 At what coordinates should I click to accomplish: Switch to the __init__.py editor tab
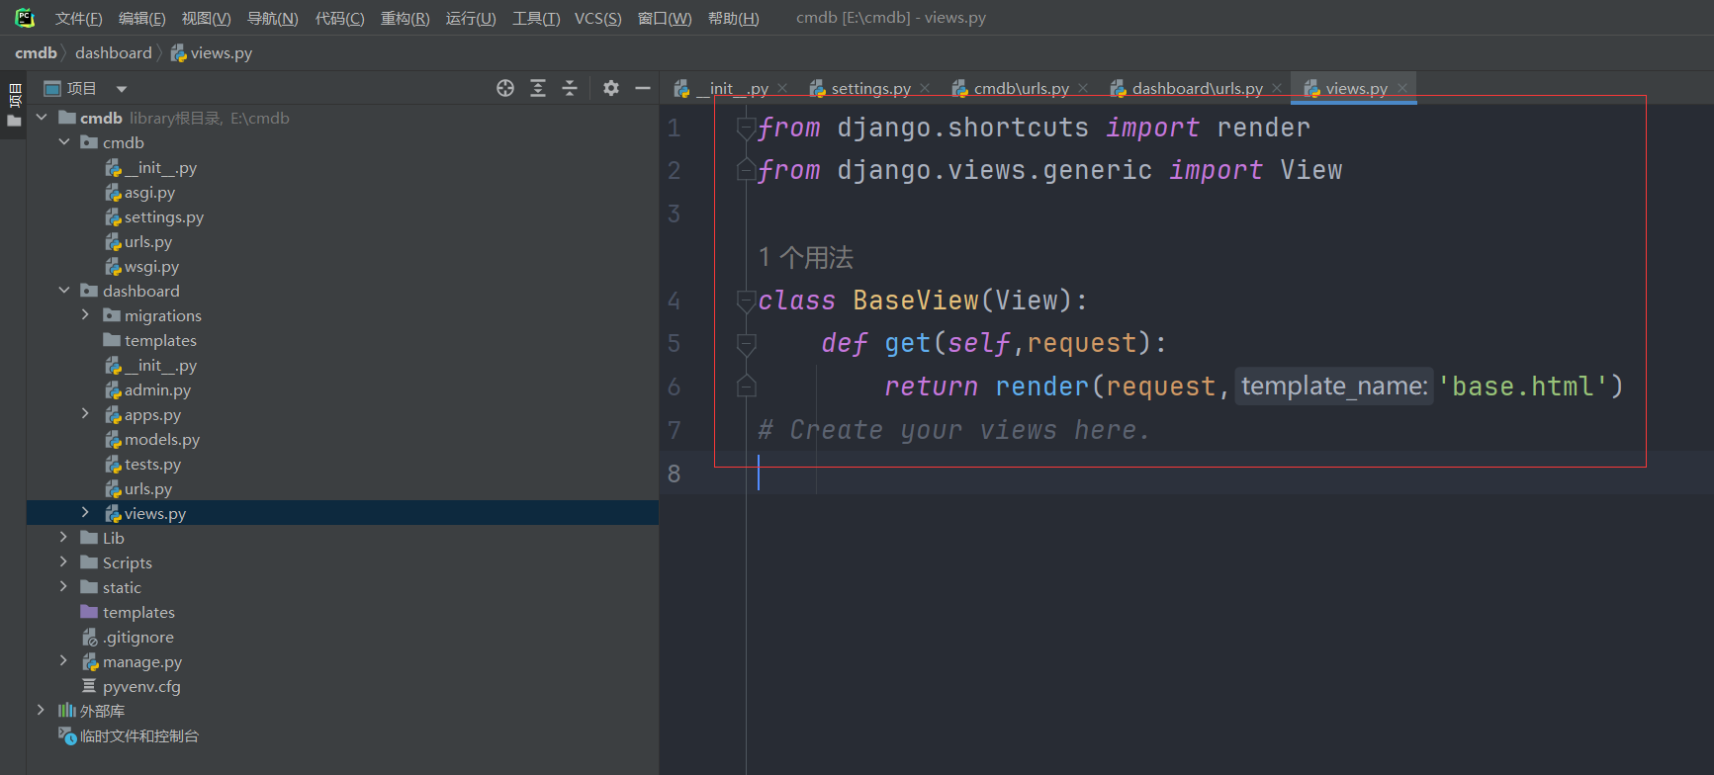731,88
